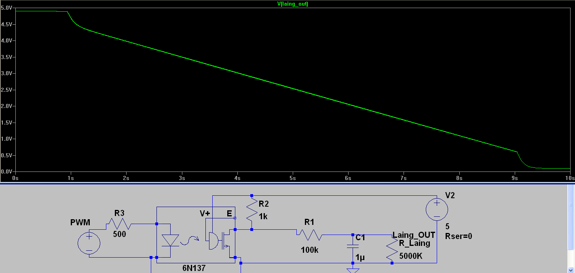The width and height of the screenshot is (575, 273).
Task: Click the 6s time axis label
Action: click(348, 178)
